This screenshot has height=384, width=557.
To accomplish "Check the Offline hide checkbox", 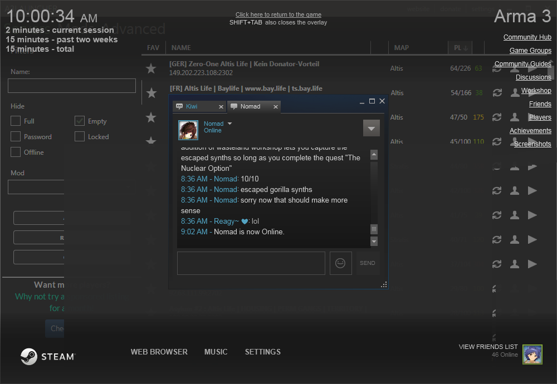I will point(16,152).
